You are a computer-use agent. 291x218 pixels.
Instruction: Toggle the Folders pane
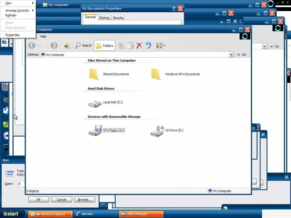[105, 45]
